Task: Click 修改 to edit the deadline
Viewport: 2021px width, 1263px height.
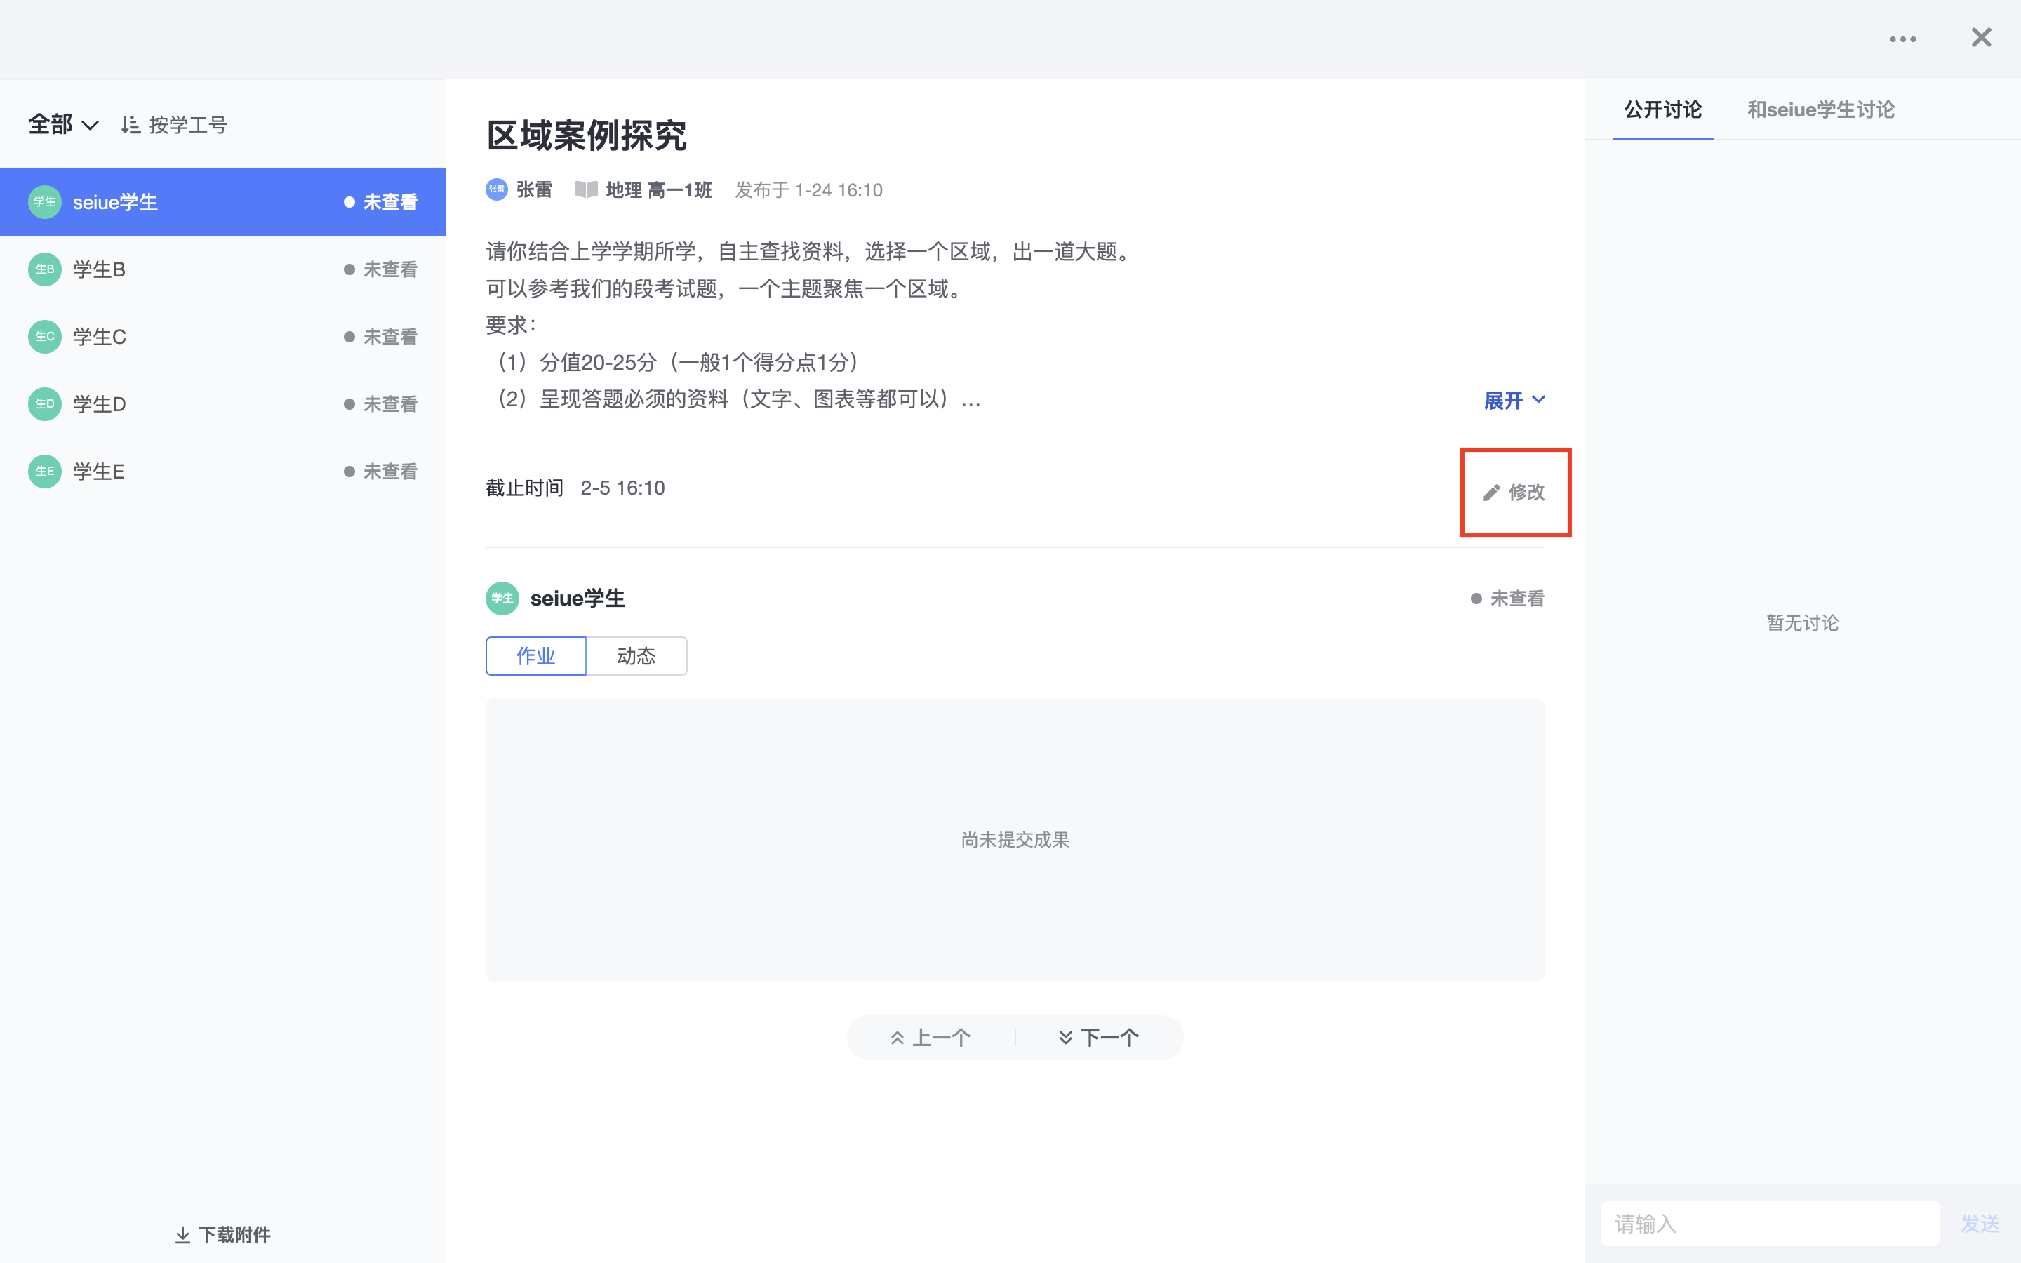Action: (x=1514, y=493)
